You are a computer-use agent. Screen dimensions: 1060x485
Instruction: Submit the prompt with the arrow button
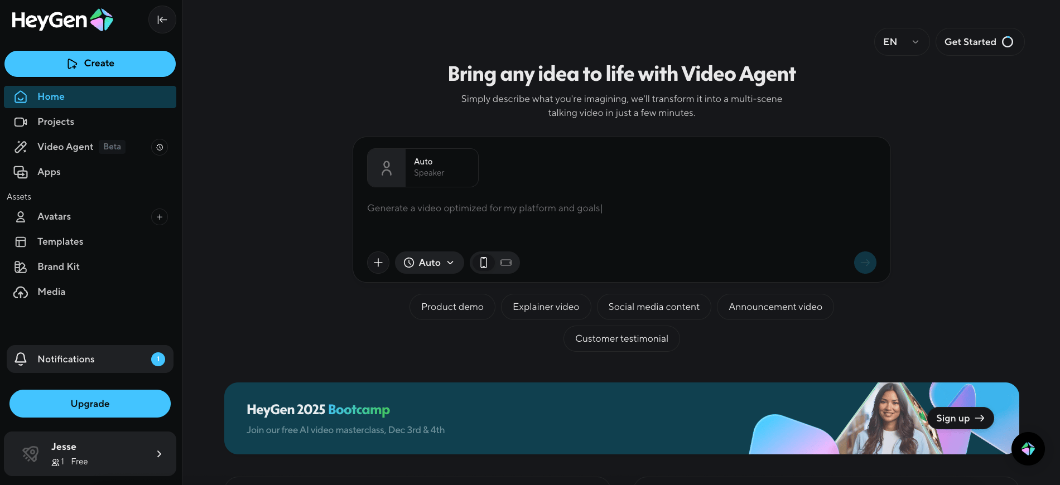(865, 263)
